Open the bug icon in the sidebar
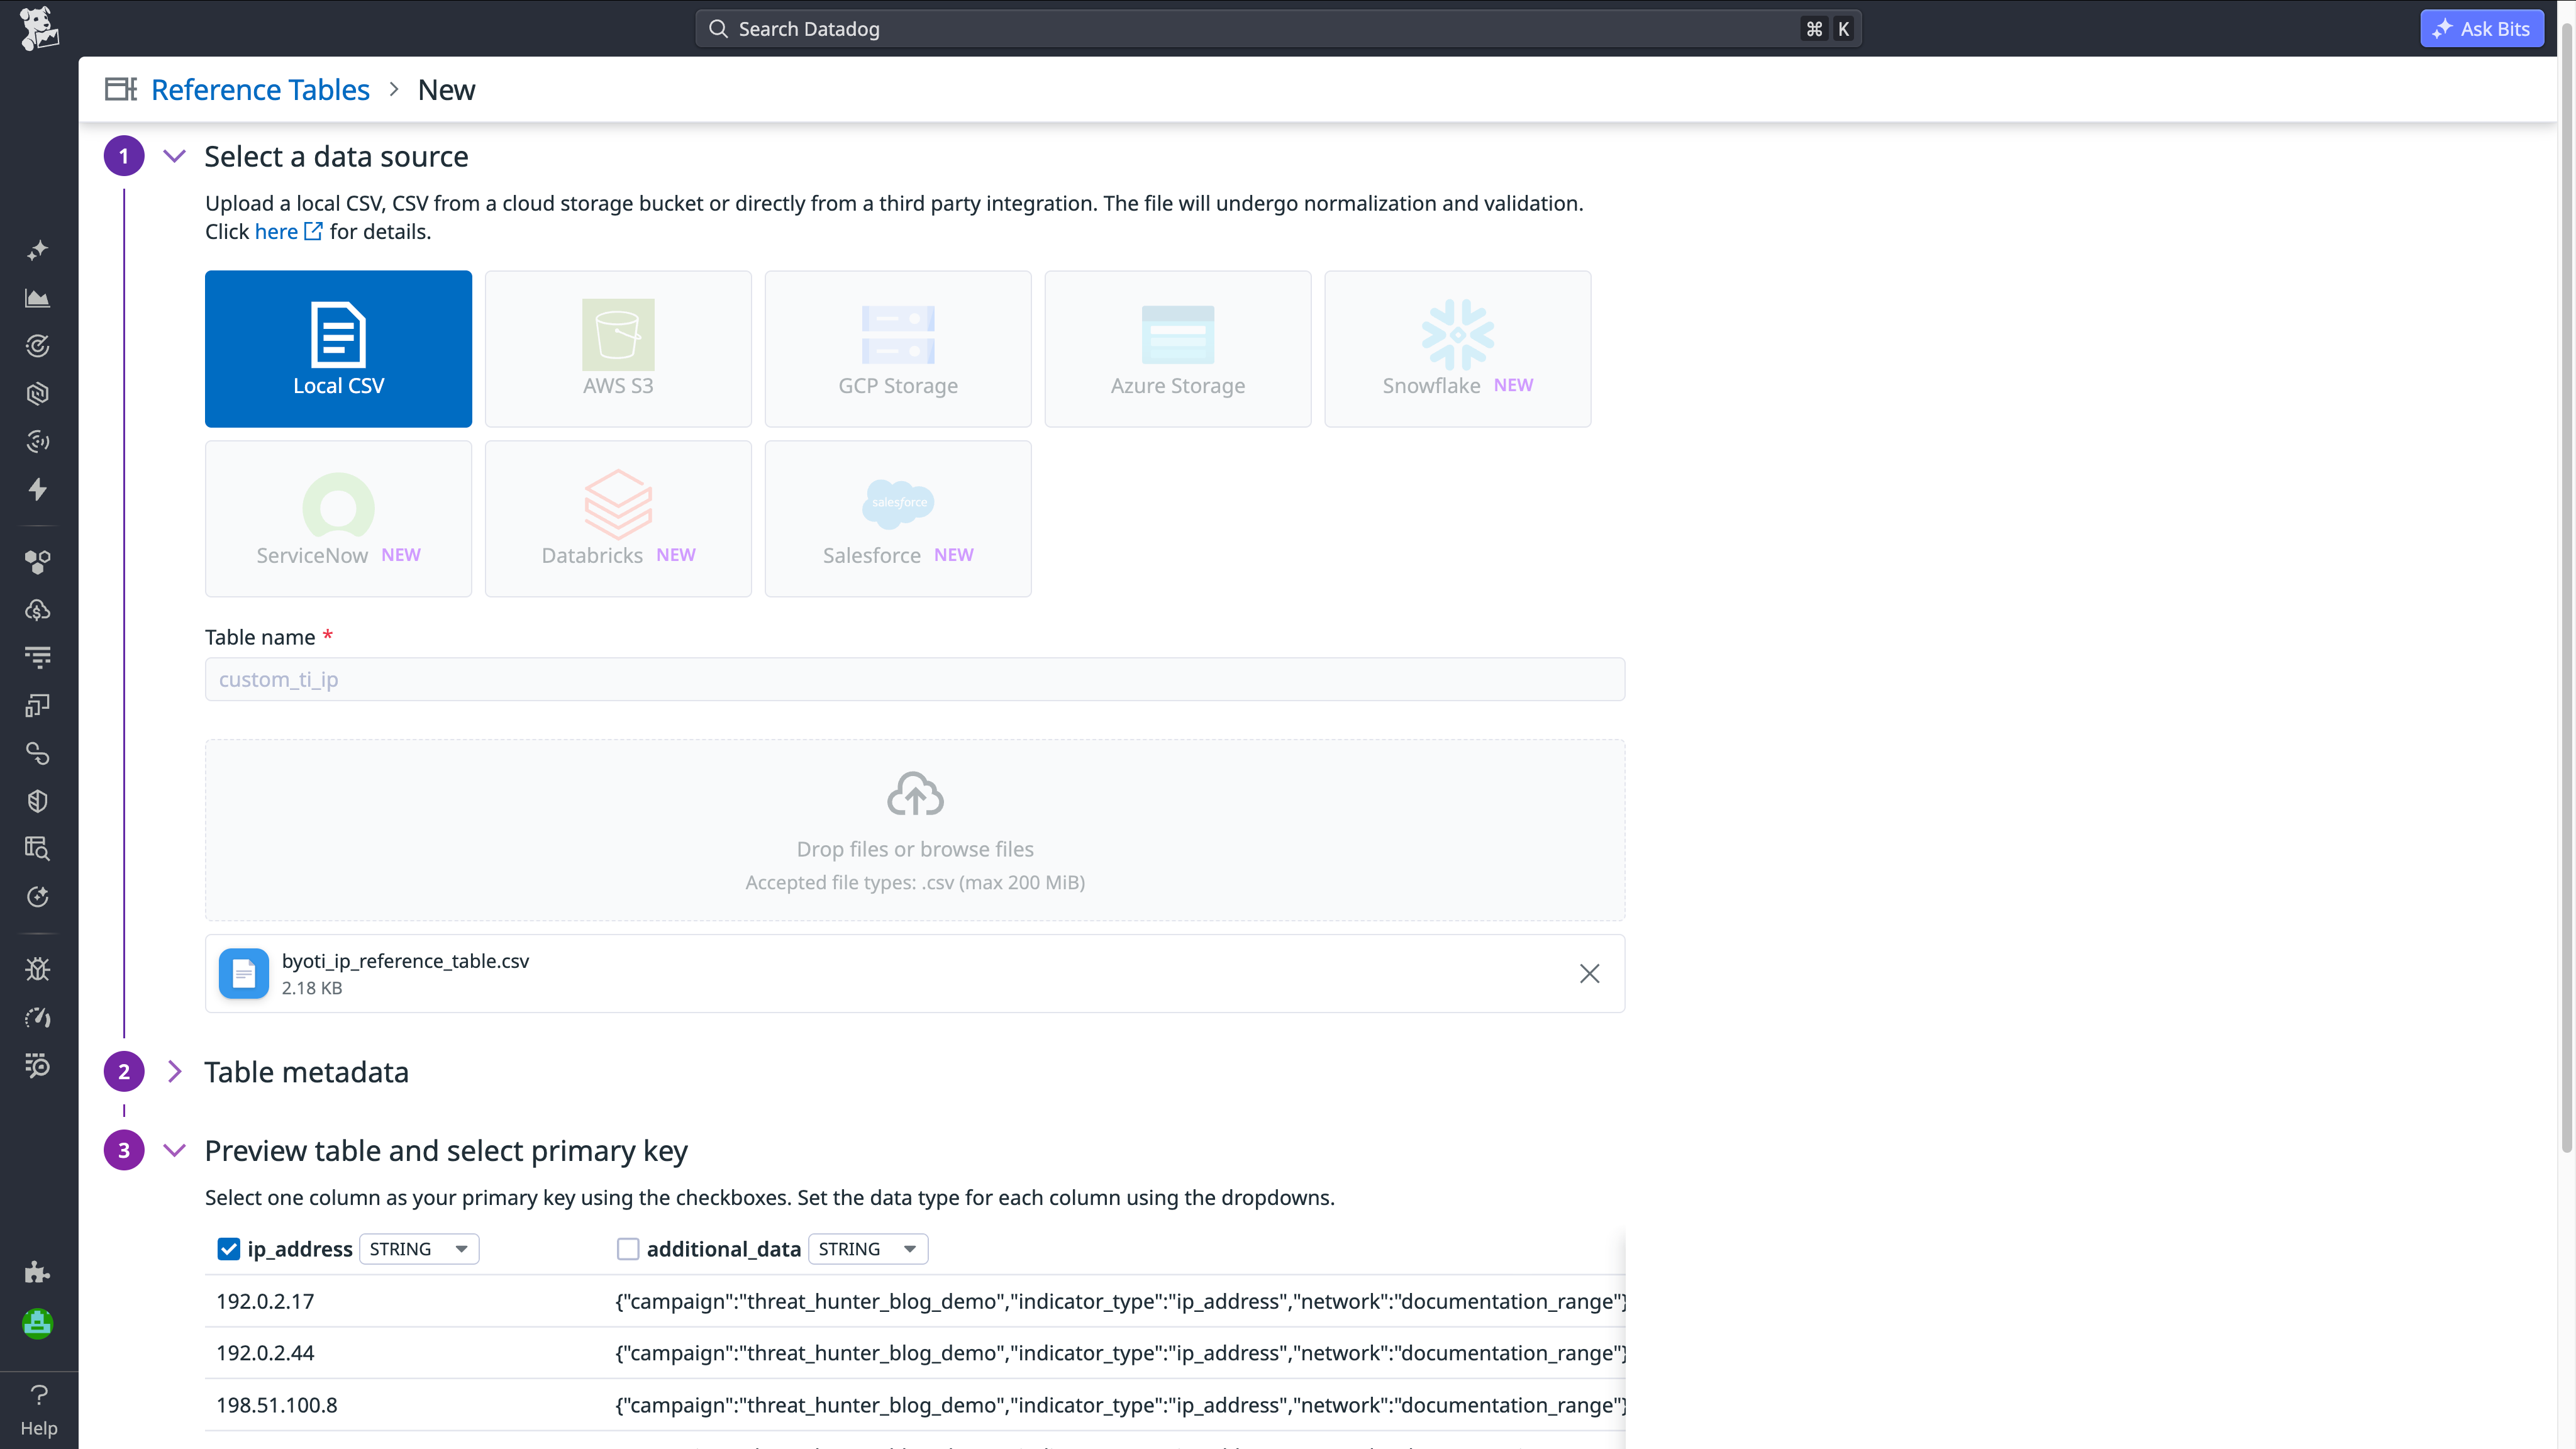This screenshot has height=1449, width=2576. (38, 969)
